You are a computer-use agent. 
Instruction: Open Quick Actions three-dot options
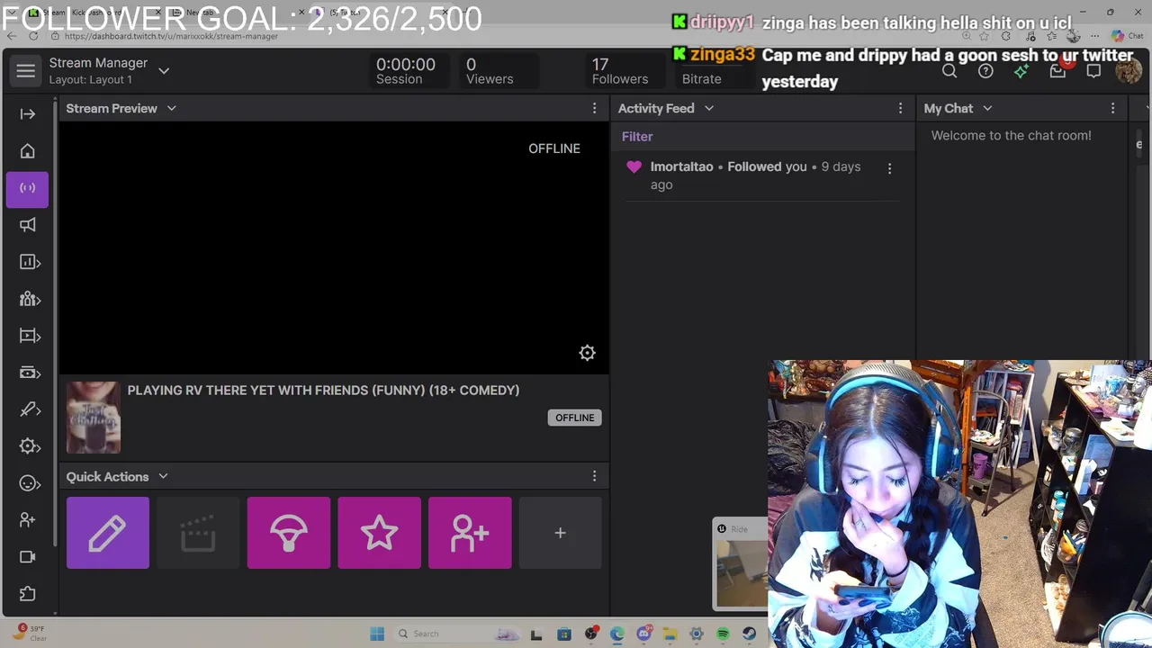tap(594, 476)
